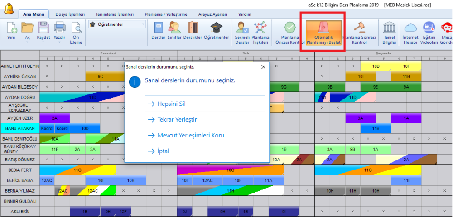Select teacher row AYŞEN UZER
453x217 pixels.
pos(20,118)
